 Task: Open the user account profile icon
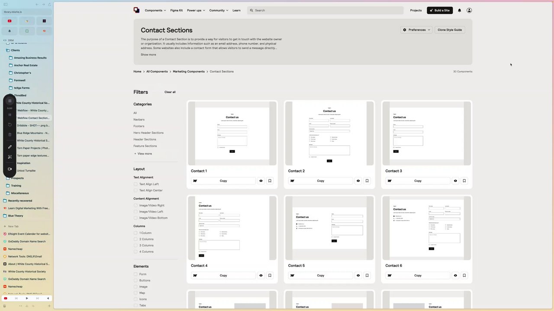pyautogui.click(x=469, y=10)
